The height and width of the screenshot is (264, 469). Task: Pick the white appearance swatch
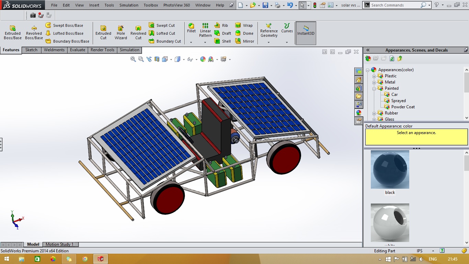tap(390, 222)
